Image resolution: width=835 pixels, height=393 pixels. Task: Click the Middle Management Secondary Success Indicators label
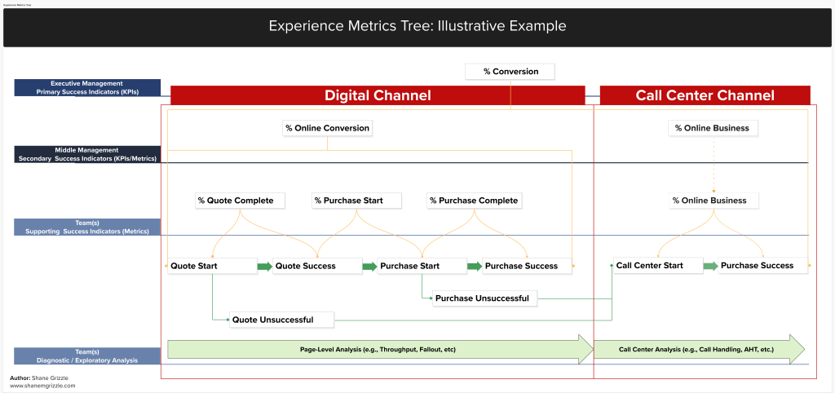(87, 154)
